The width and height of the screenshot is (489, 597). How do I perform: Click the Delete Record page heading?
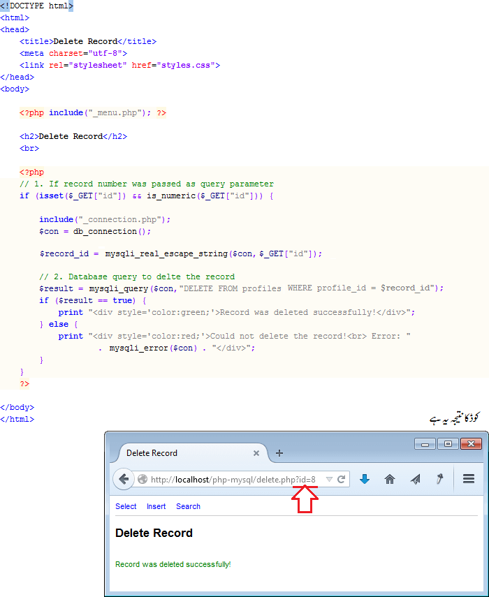coord(154,533)
